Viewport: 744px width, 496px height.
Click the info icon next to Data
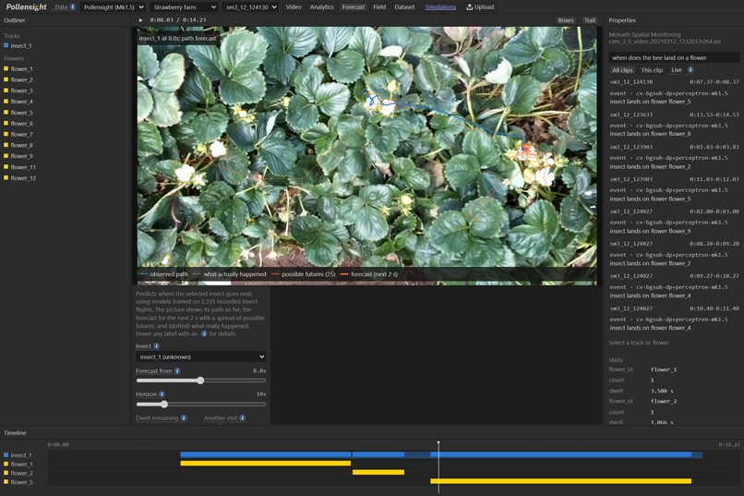click(73, 7)
